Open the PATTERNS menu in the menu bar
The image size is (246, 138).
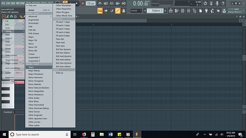click(x=20, y=3)
